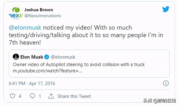Open the @elonmusk mention in the tweet text
Viewport: 179px width, 106px height.
[25, 28]
